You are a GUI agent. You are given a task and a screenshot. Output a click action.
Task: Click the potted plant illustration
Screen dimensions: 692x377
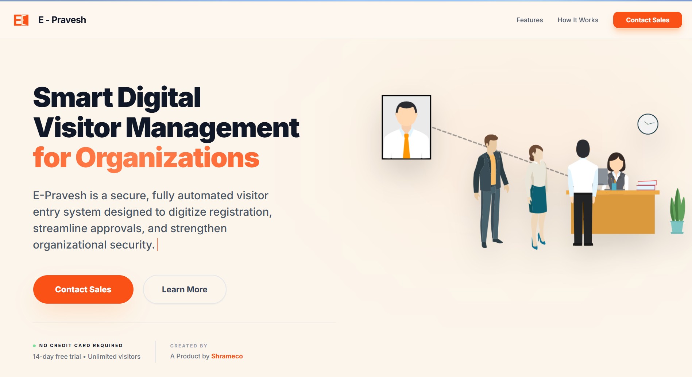pyautogui.click(x=677, y=211)
